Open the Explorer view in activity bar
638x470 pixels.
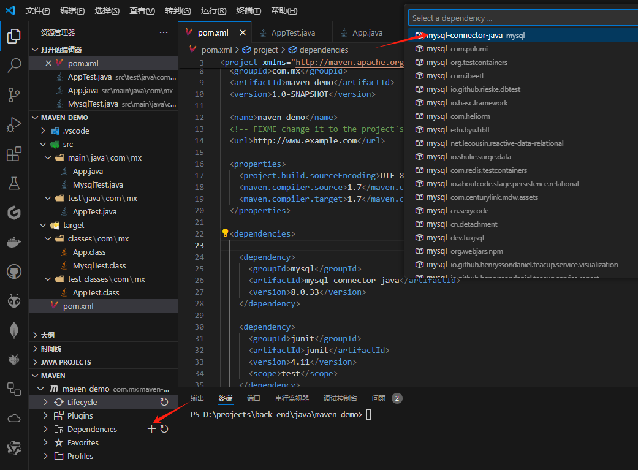coord(13,37)
